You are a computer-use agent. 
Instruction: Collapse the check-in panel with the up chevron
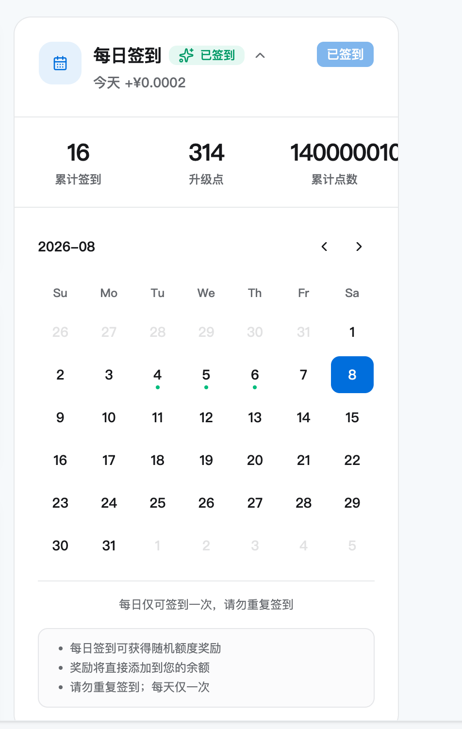260,55
